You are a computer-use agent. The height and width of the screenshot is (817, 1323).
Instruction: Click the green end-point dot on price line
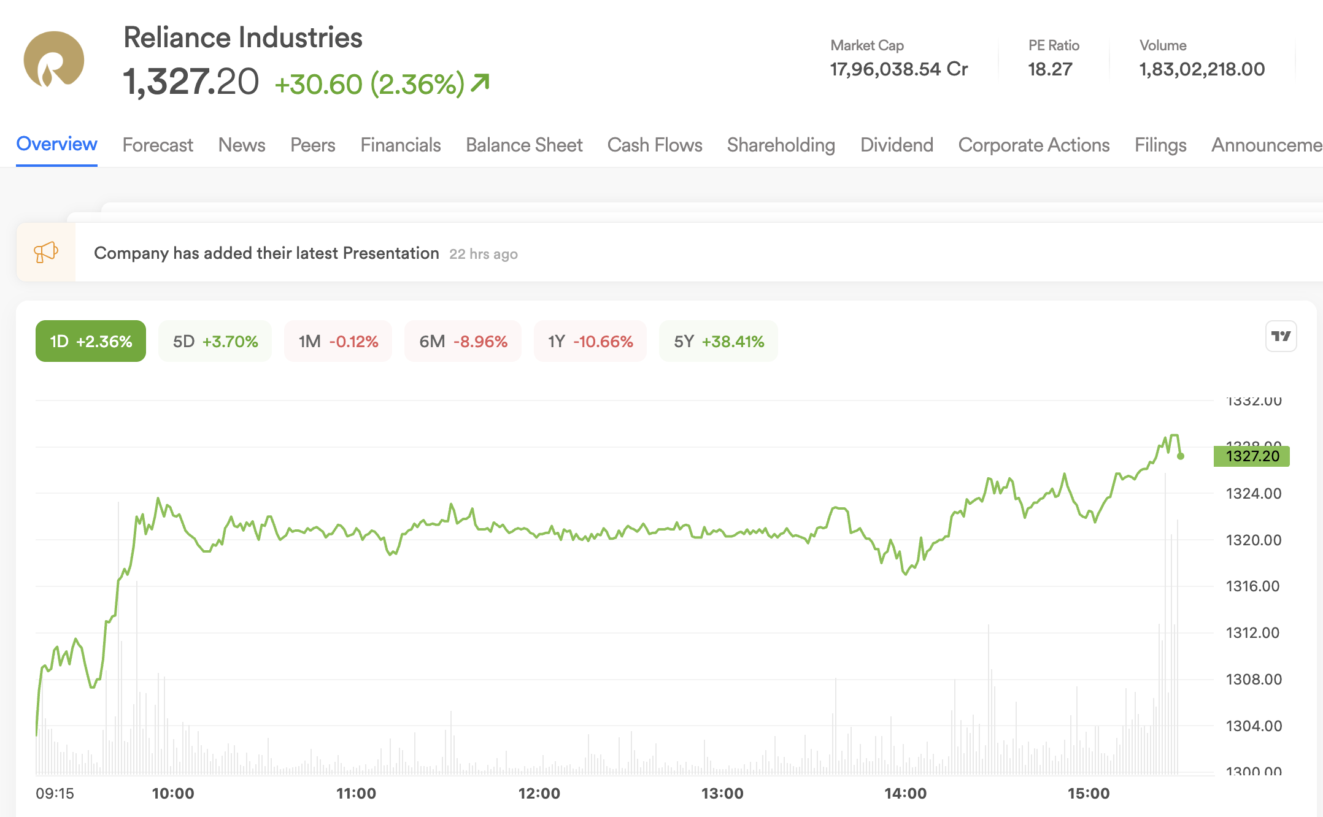1181,456
